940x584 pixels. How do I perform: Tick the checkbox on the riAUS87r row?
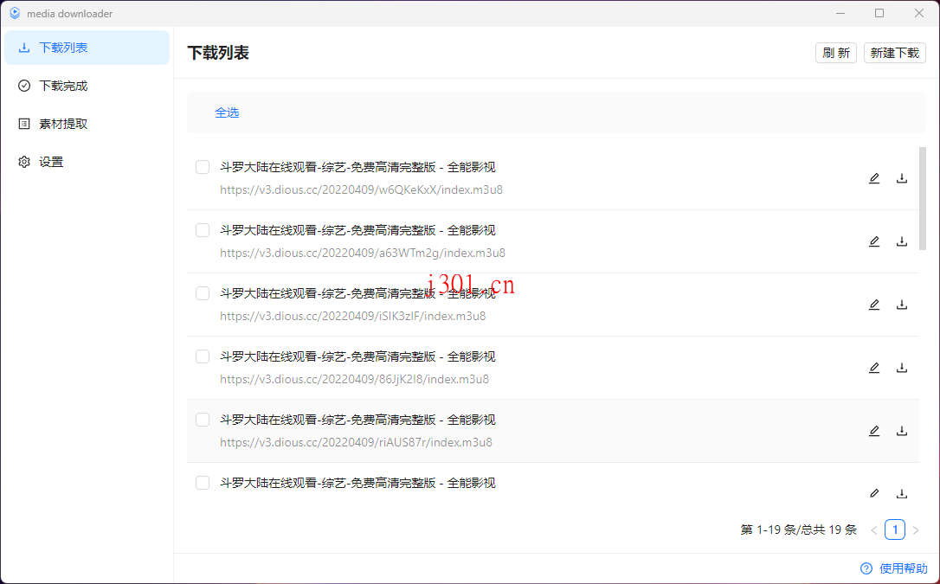[x=202, y=419]
